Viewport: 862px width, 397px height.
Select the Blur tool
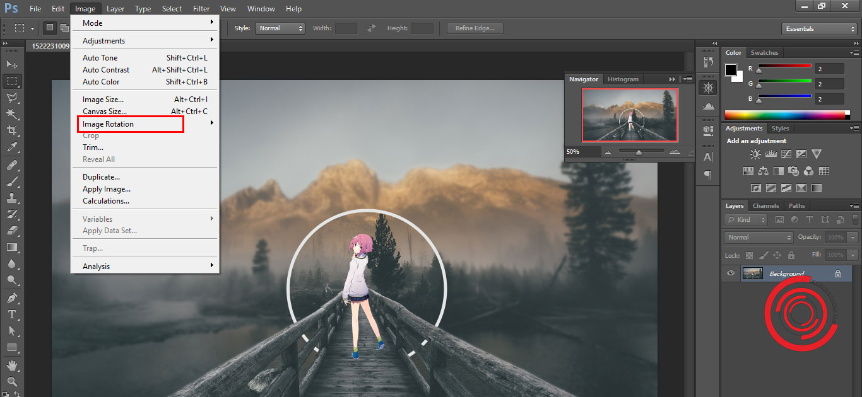[12, 263]
